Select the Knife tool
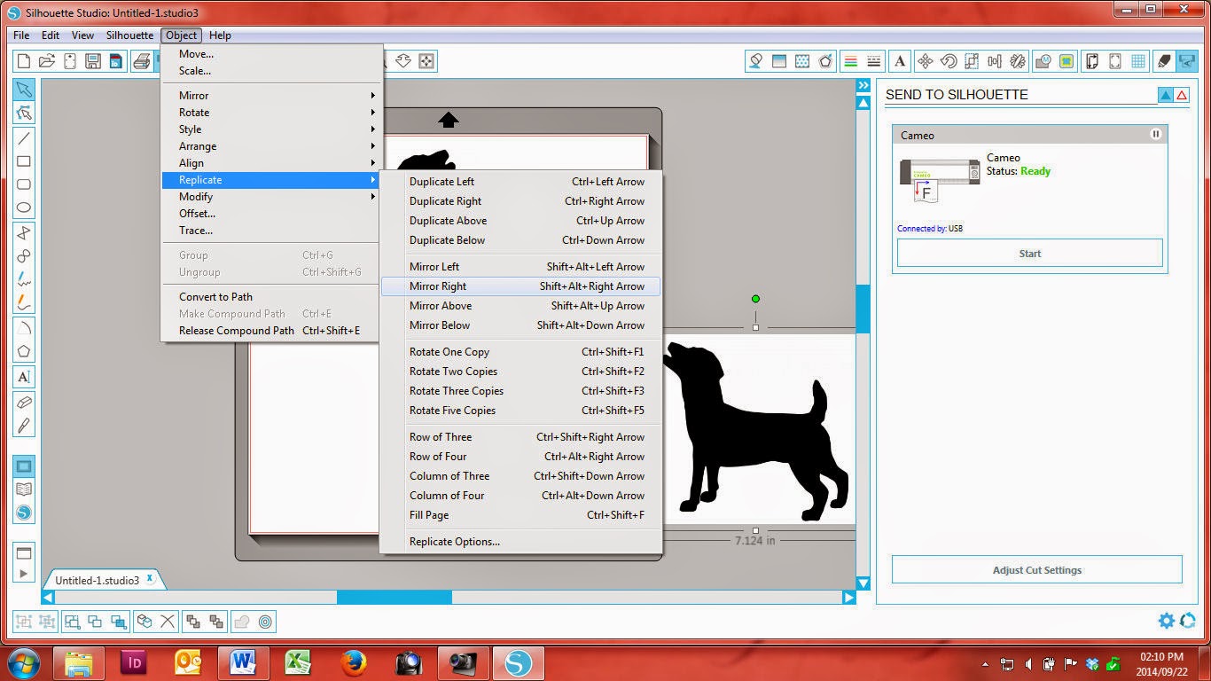1211x681 pixels. click(24, 425)
